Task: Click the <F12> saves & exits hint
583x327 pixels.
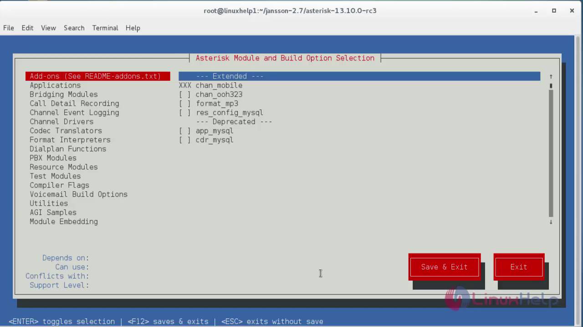Action: (168, 322)
